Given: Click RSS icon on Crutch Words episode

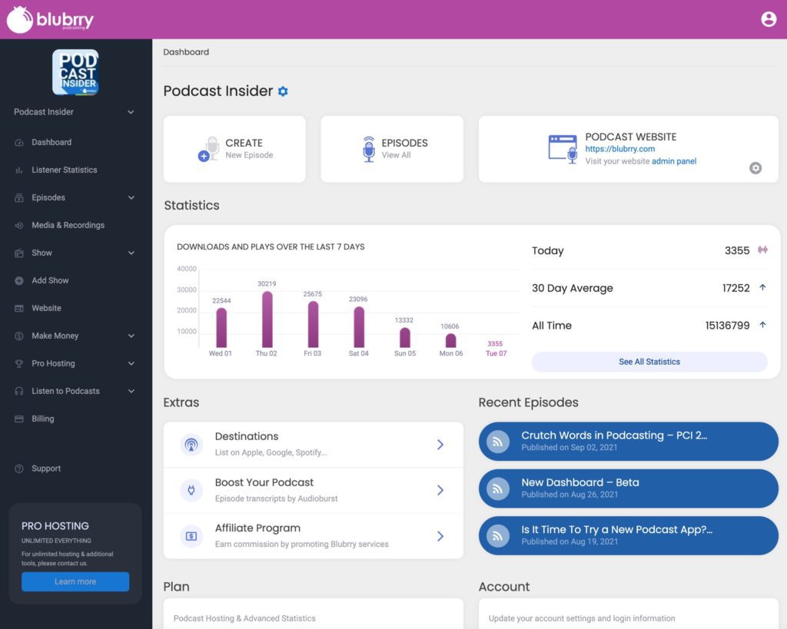Looking at the screenshot, I should coord(498,442).
